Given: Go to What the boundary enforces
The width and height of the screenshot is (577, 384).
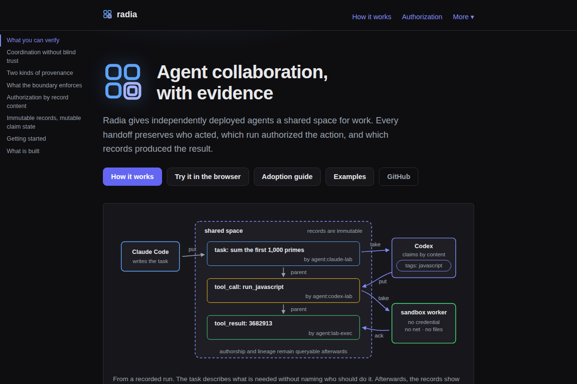Looking at the screenshot, I should tap(44, 85).
